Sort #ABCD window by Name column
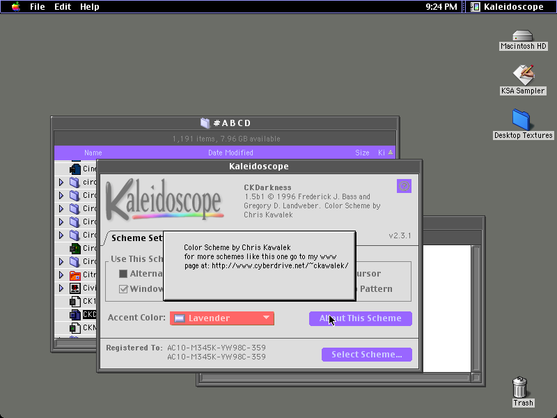Viewport: 557px width, 418px height. point(93,153)
